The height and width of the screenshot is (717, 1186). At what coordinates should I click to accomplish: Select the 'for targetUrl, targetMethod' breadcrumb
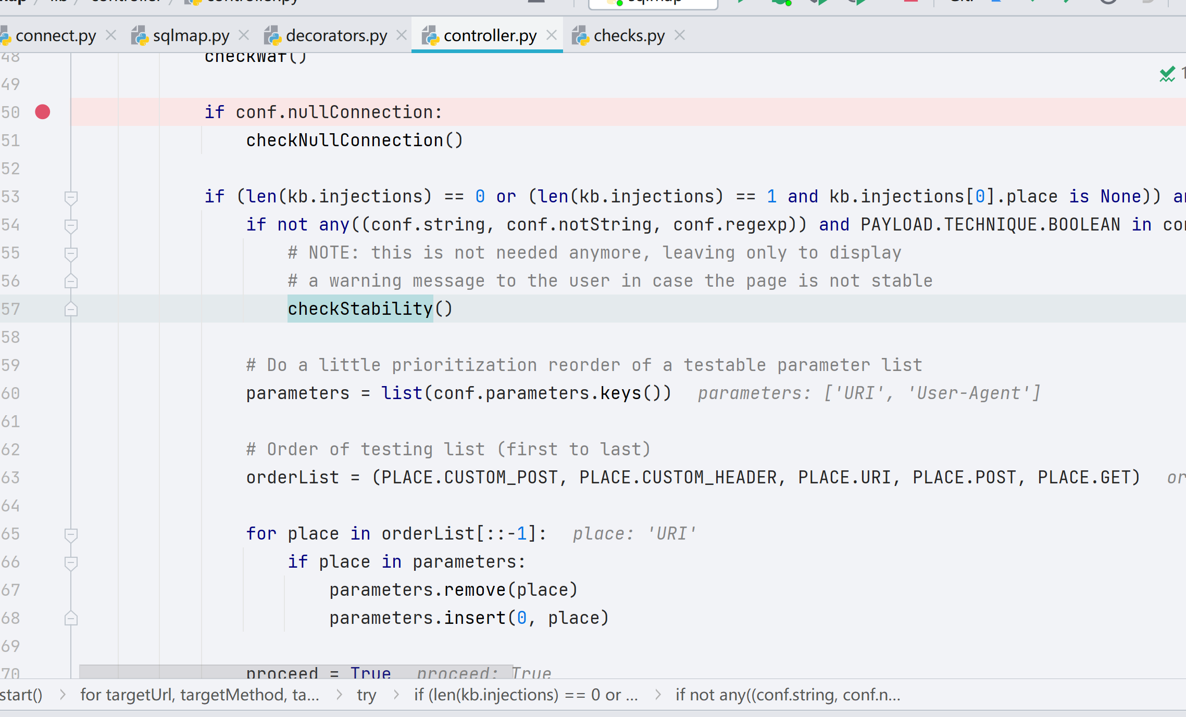coord(199,695)
